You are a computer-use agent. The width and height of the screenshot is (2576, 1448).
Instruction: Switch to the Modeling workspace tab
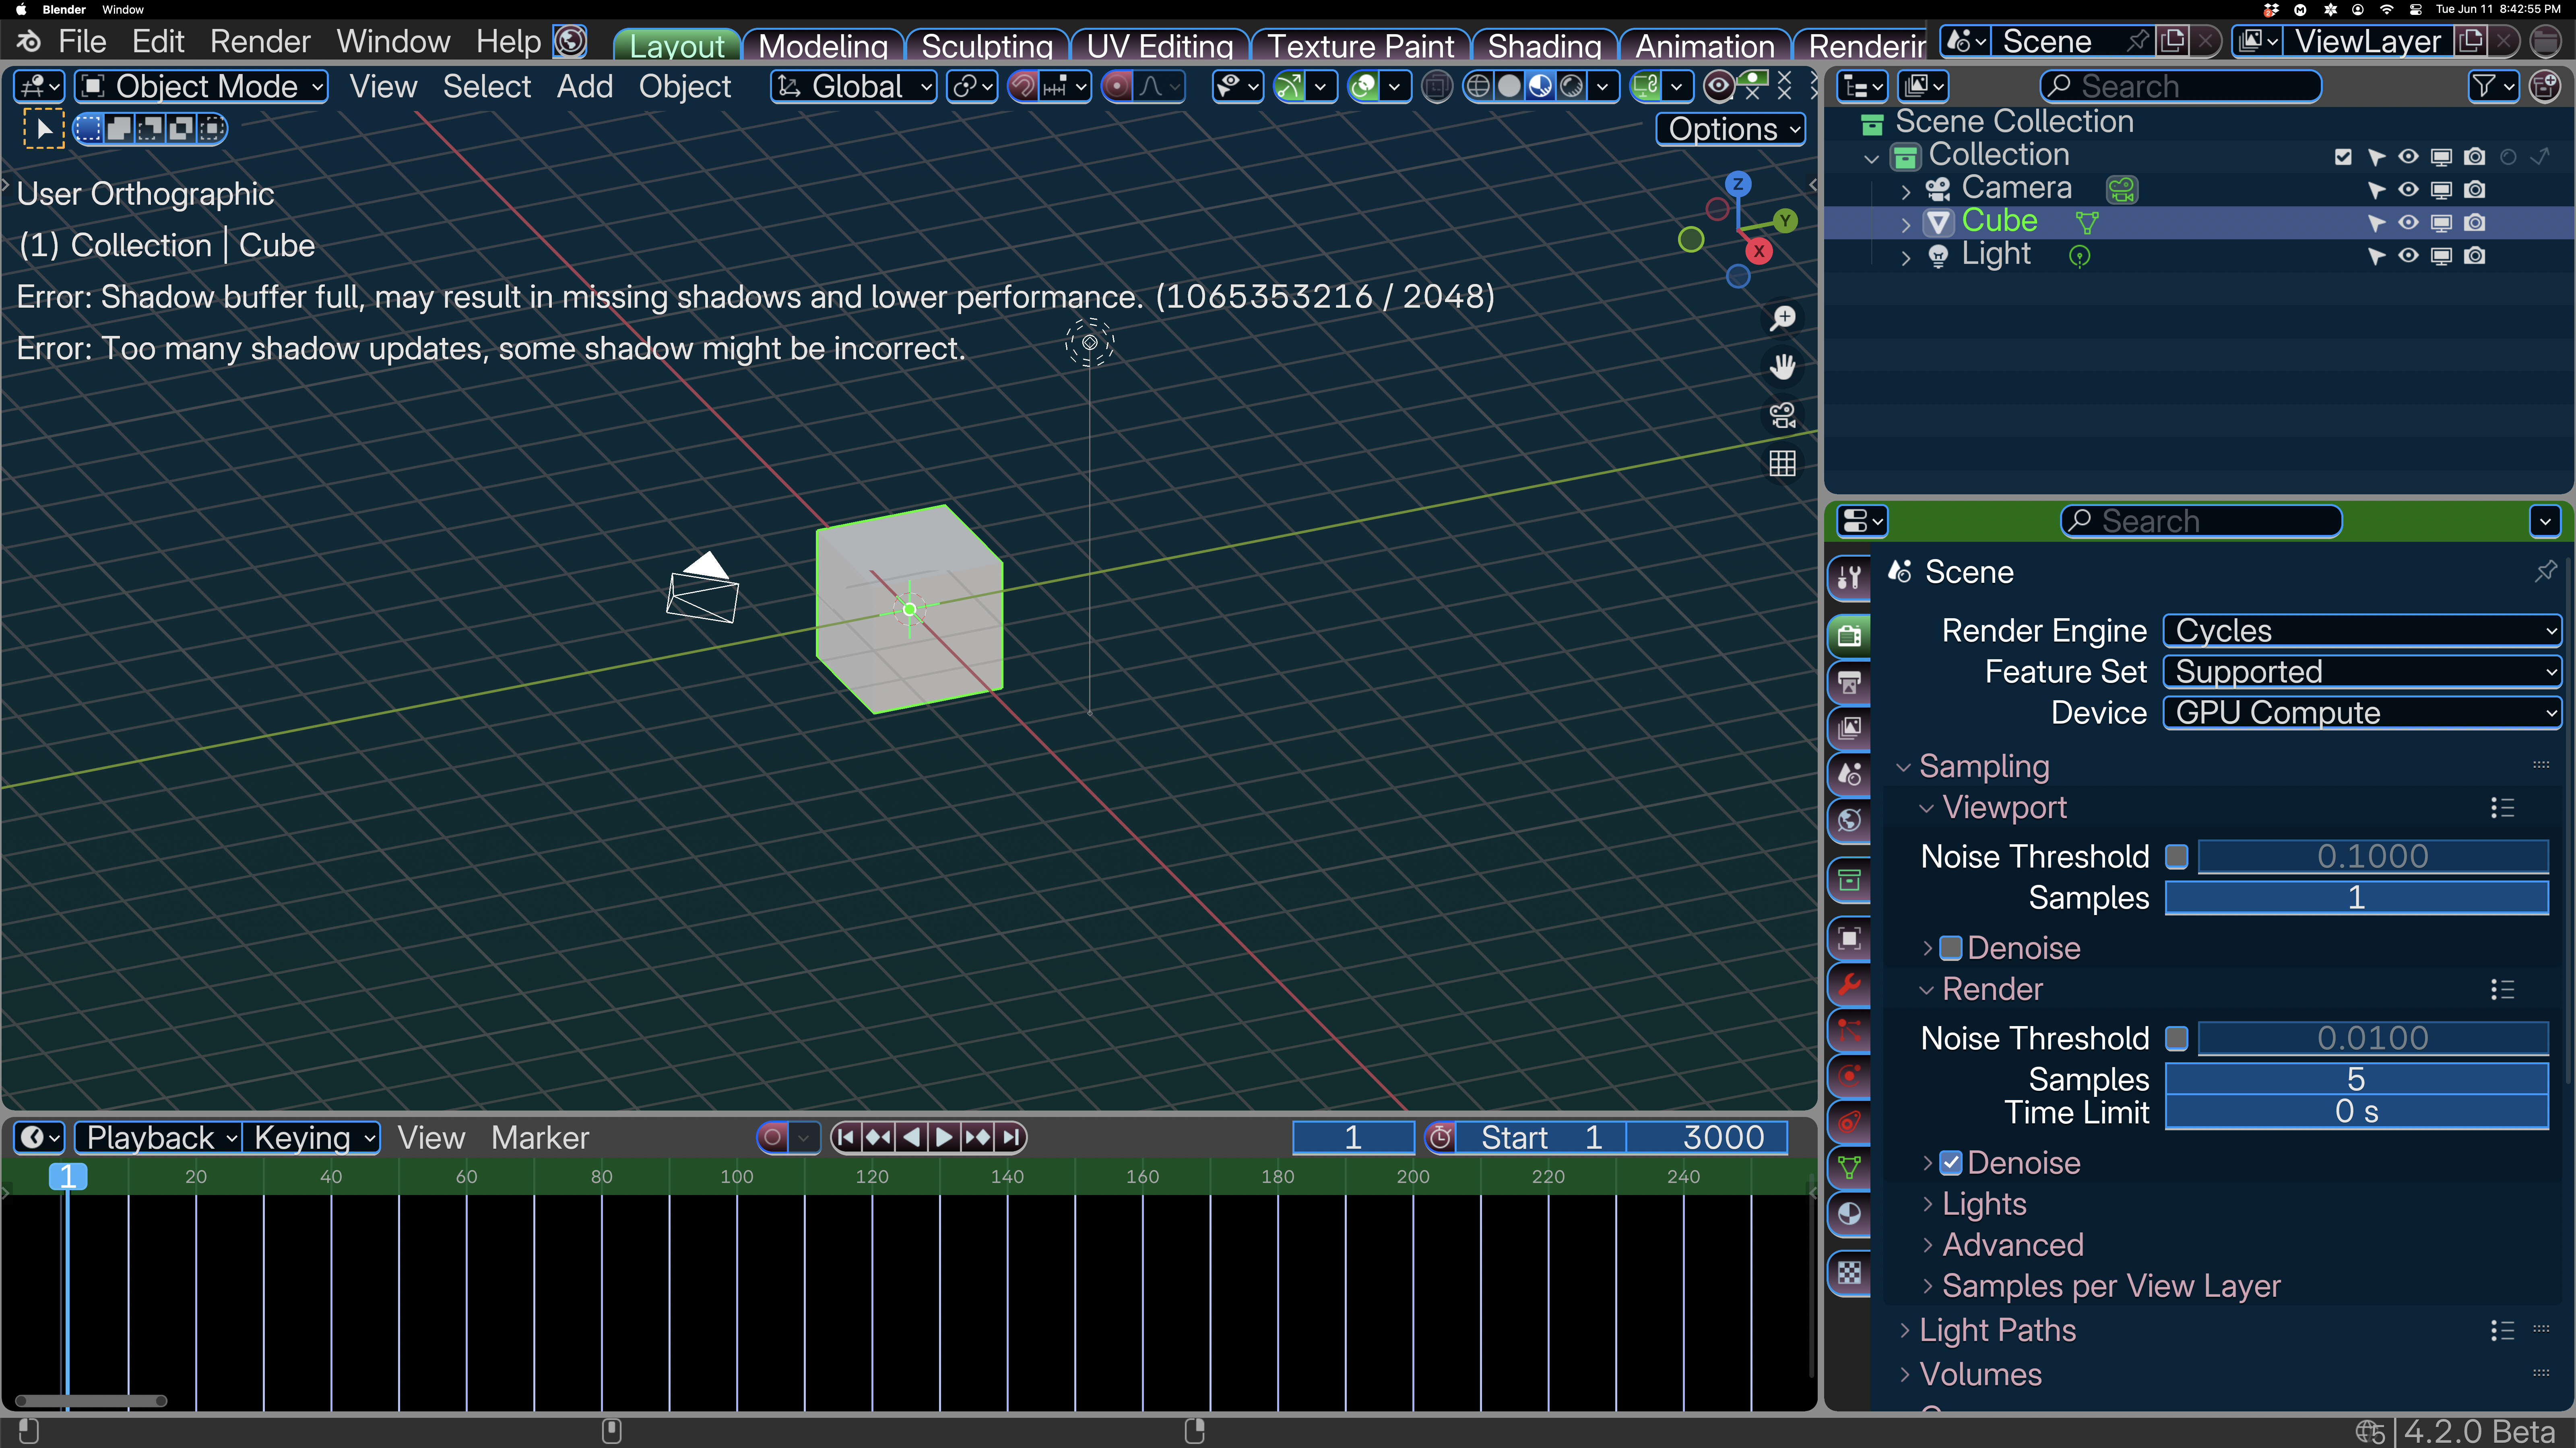(x=823, y=46)
